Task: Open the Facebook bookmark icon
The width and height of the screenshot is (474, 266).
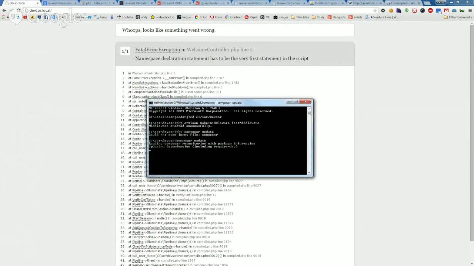Action: [x=46, y=17]
